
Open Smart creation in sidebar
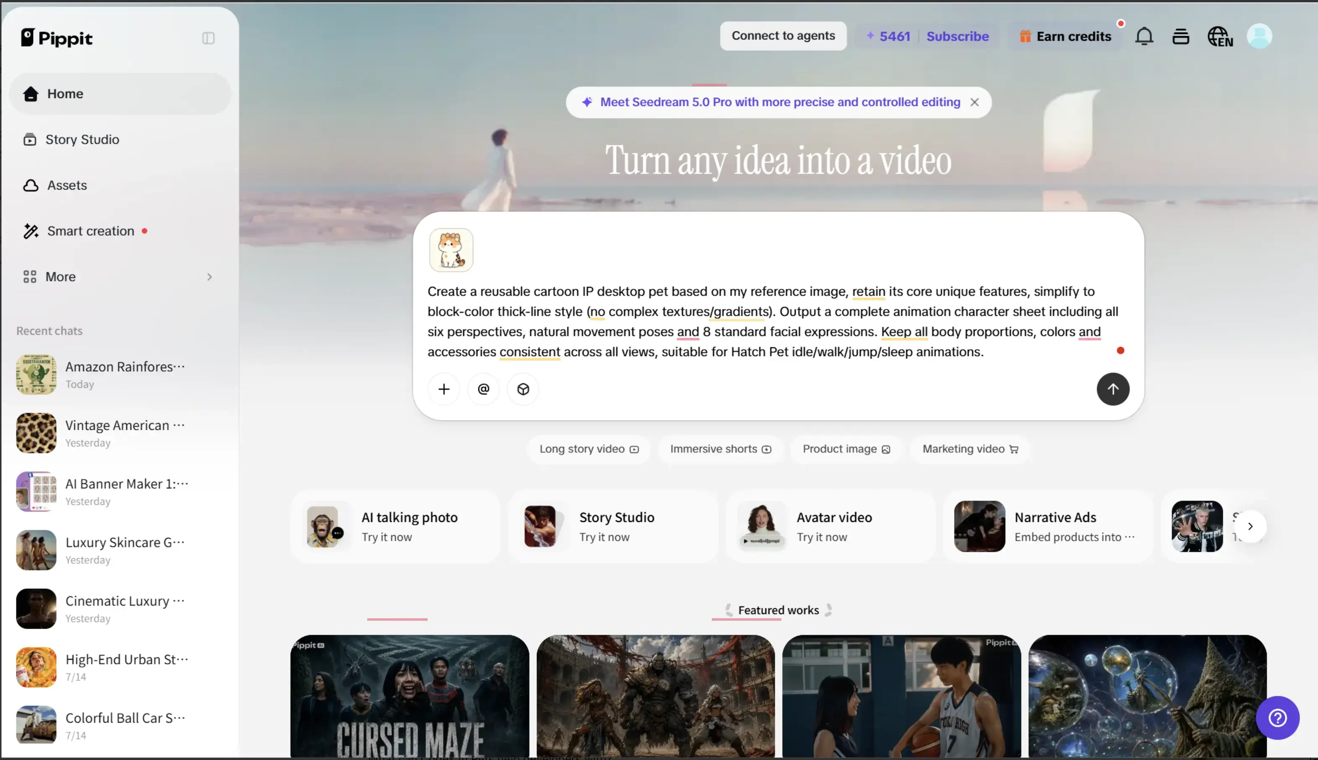coord(119,231)
